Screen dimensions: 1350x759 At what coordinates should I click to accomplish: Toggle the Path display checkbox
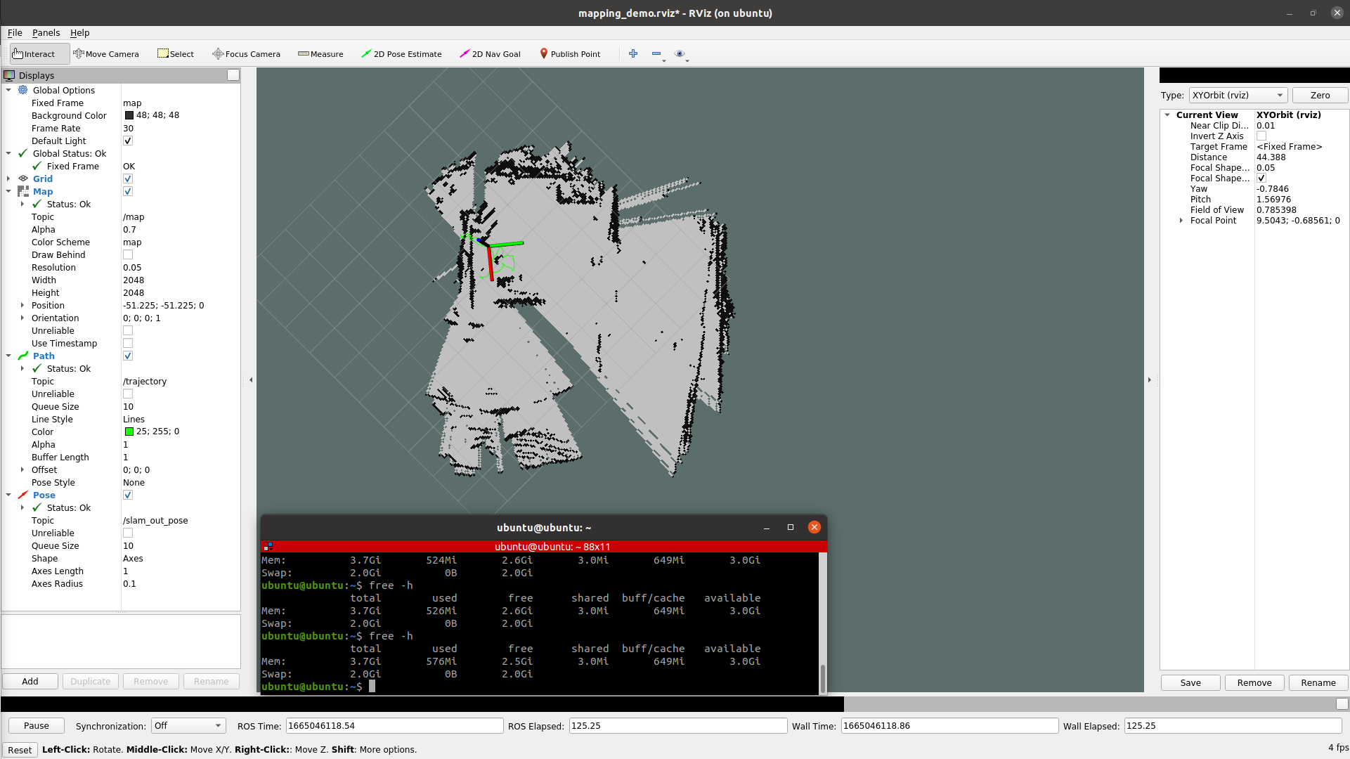tap(128, 356)
